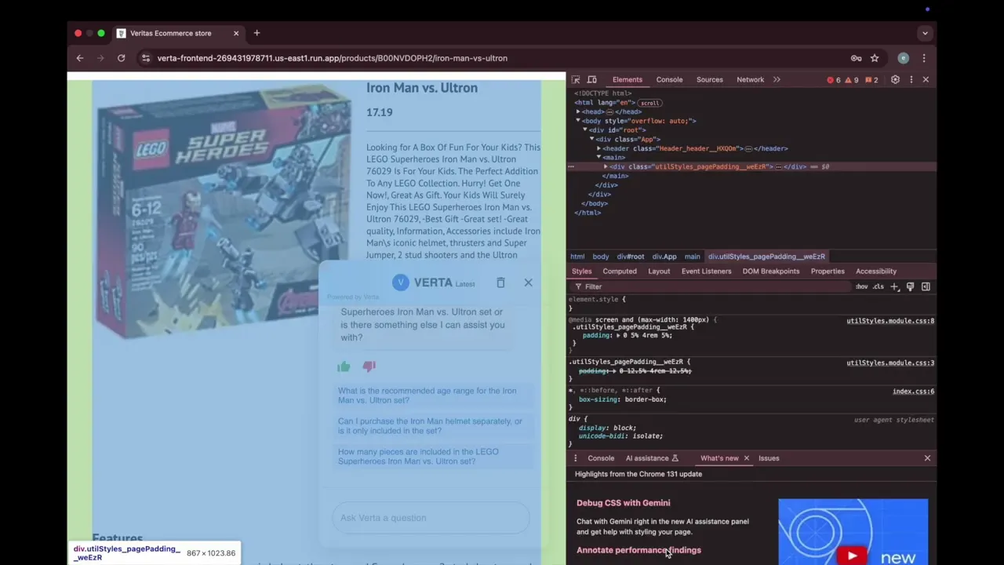Select div#root in the breadcrumb bar

(631, 257)
